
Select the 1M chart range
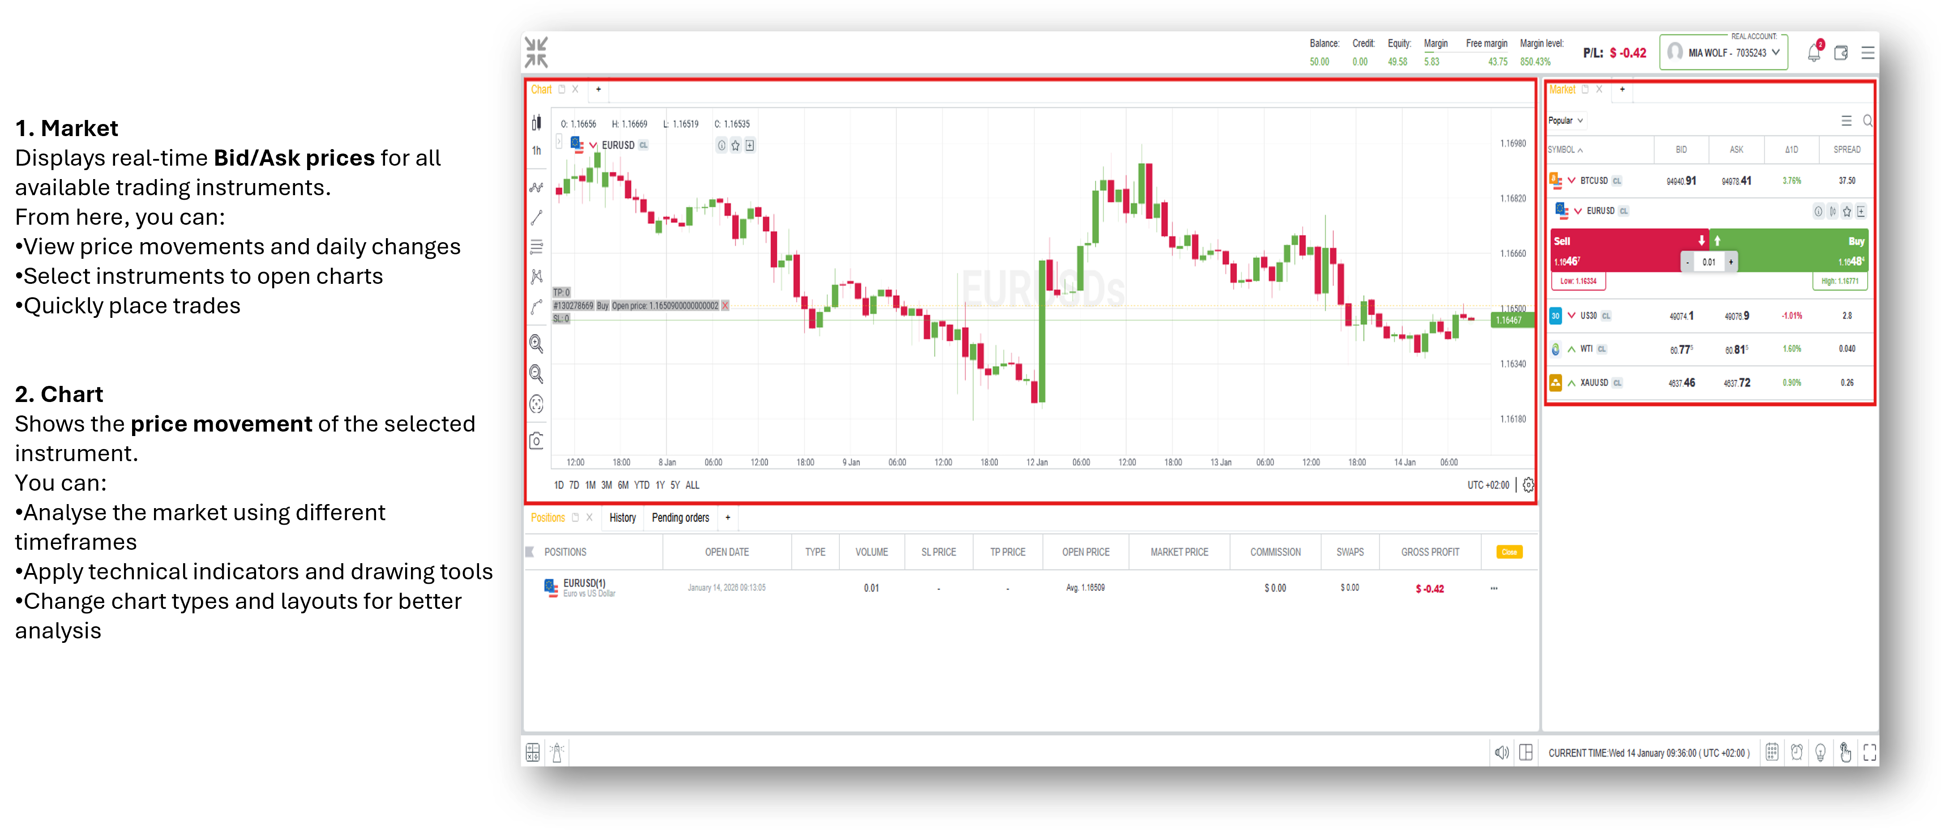pos(590,485)
